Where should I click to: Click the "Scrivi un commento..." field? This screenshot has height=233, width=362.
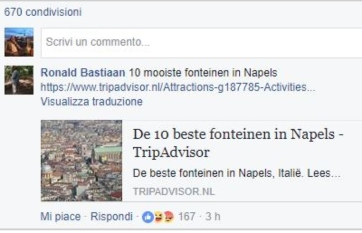click(199, 43)
